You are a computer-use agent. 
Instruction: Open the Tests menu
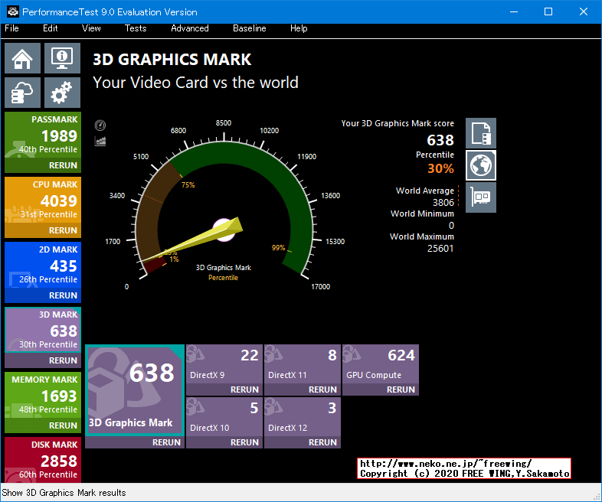pyautogui.click(x=136, y=28)
